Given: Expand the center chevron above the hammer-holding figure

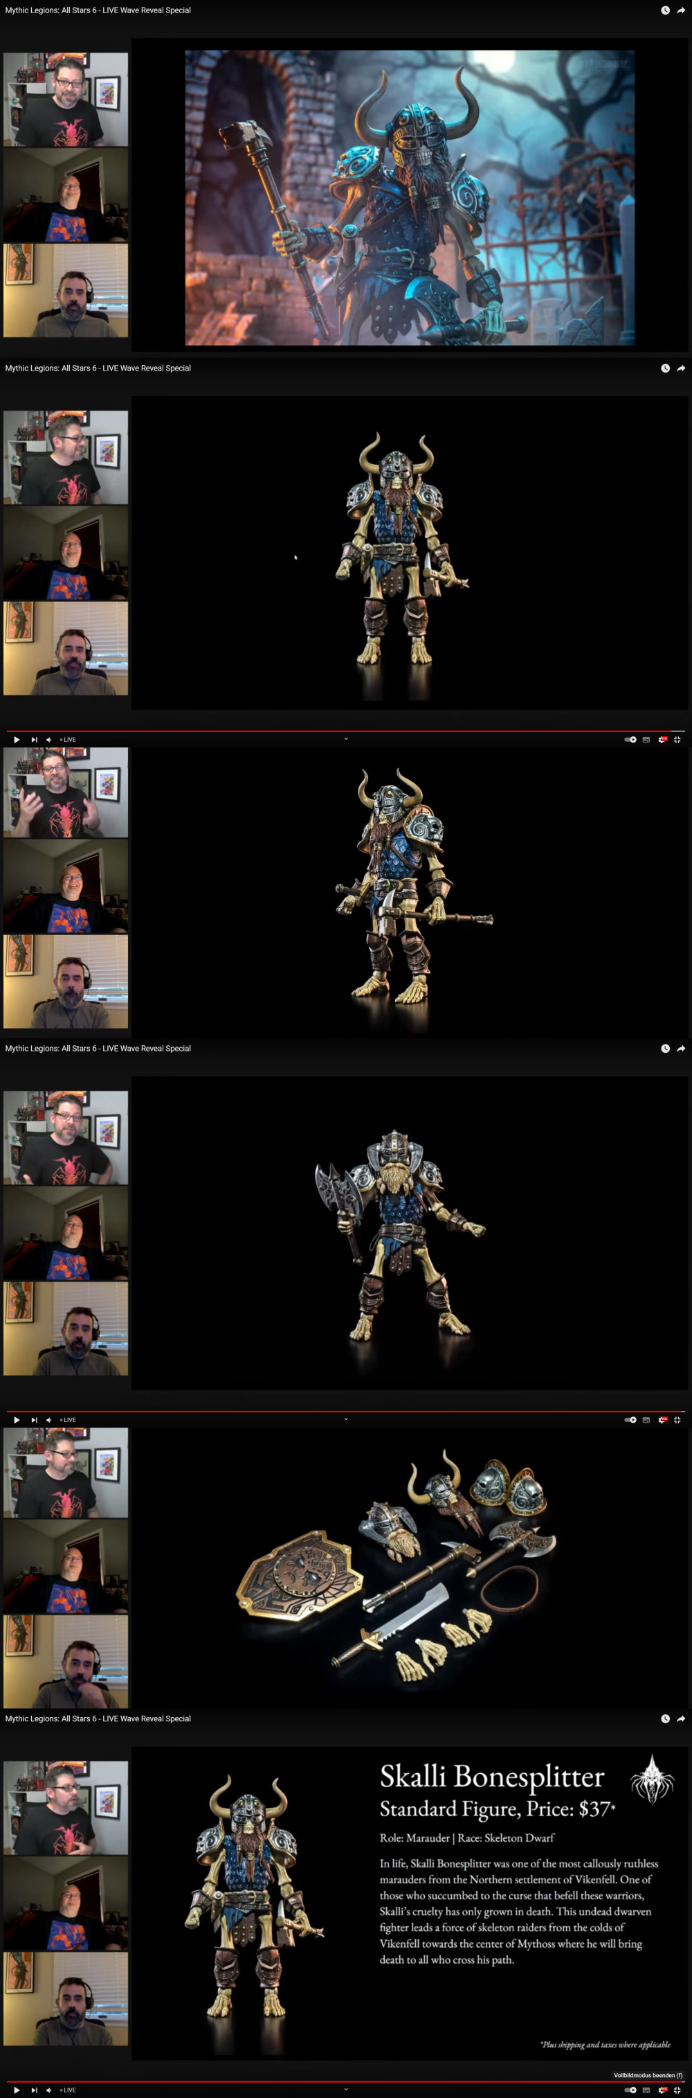Looking at the screenshot, I should (346, 738).
